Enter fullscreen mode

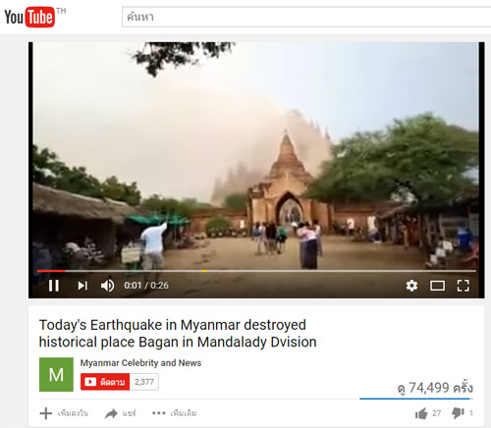click(x=463, y=286)
